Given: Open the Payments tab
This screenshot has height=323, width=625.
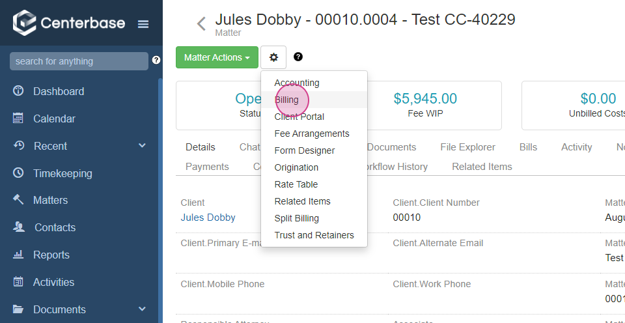Looking at the screenshot, I should (x=207, y=166).
